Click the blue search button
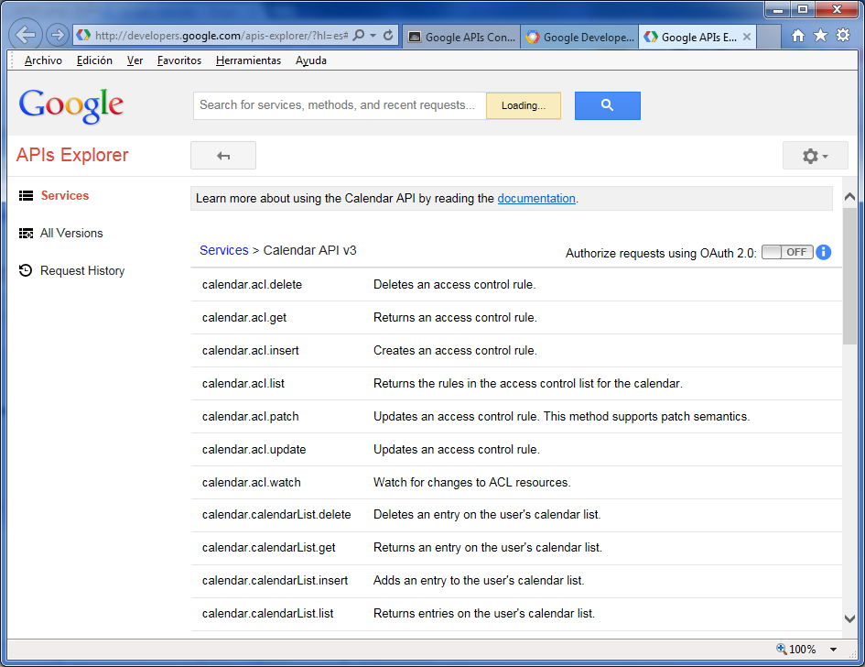This screenshot has width=865, height=667. click(608, 105)
